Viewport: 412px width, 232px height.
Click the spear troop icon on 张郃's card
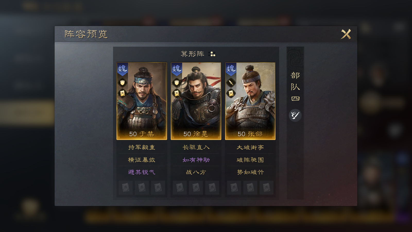pyautogui.click(x=231, y=83)
